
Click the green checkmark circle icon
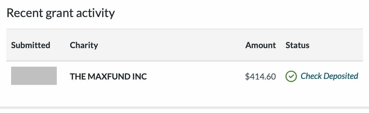point(291,76)
